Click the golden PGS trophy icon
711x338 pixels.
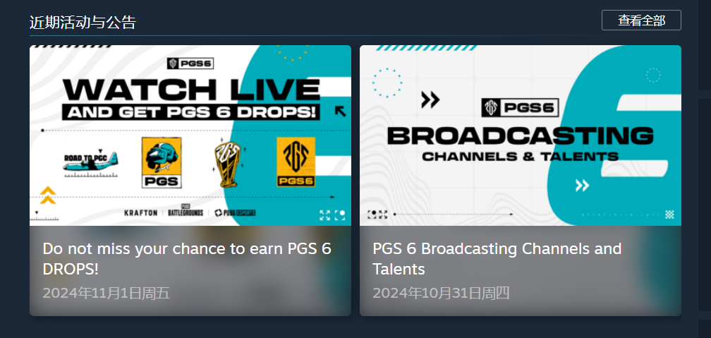(229, 164)
